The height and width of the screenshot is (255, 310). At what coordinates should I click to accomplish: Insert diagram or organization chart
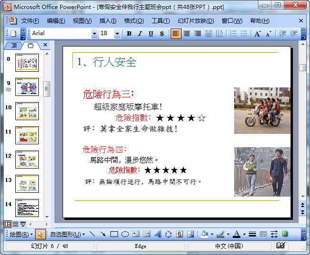coord(168,234)
